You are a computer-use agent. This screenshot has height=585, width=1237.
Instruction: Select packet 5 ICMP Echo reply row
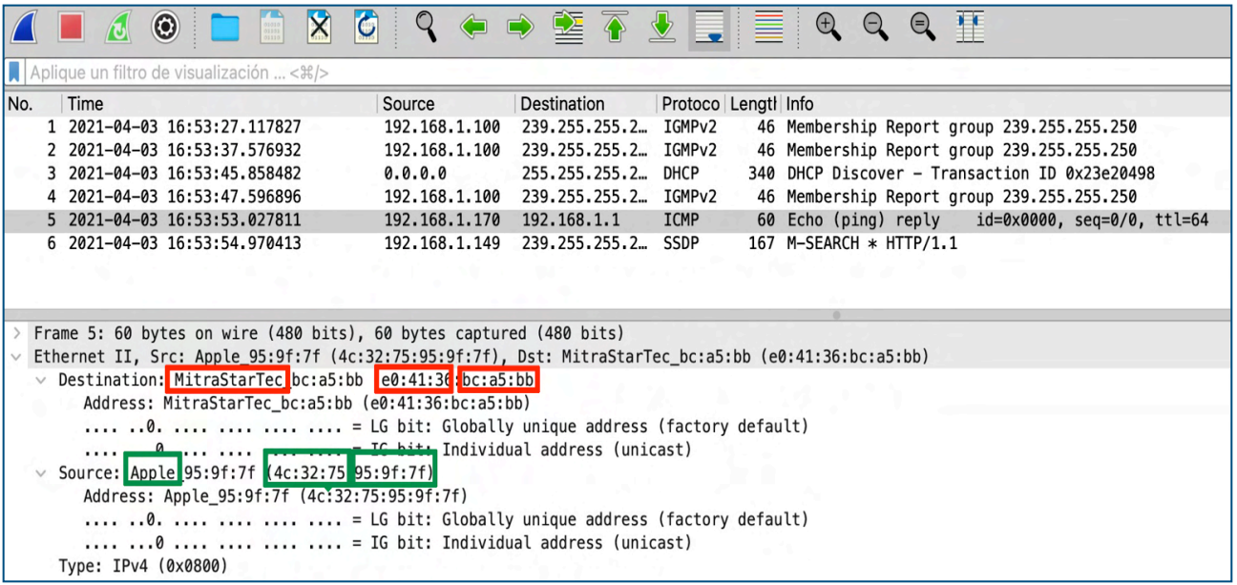[617, 220]
